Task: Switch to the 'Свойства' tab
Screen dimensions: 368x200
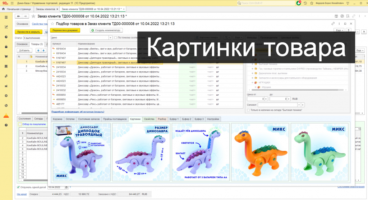Action: [149, 119]
